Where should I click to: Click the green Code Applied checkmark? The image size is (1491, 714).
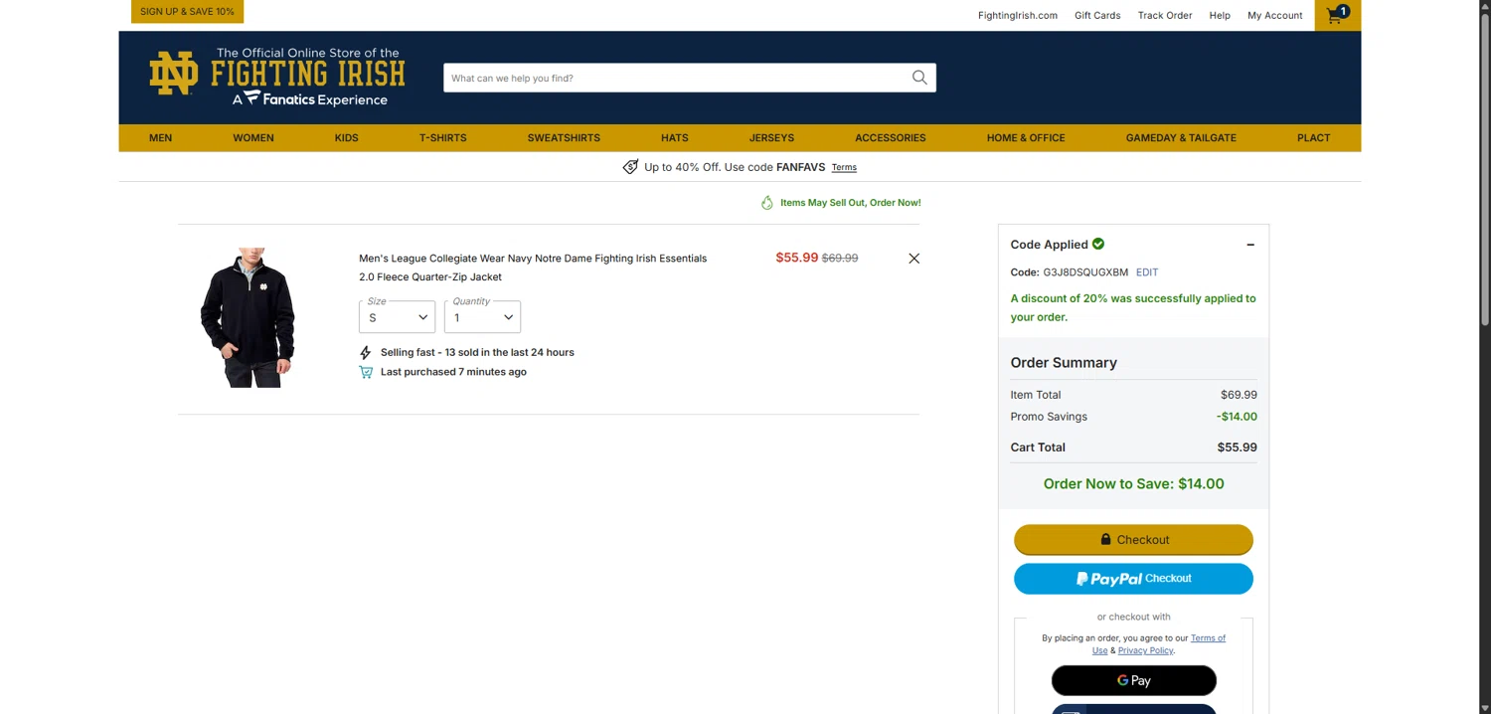(1098, 244)
